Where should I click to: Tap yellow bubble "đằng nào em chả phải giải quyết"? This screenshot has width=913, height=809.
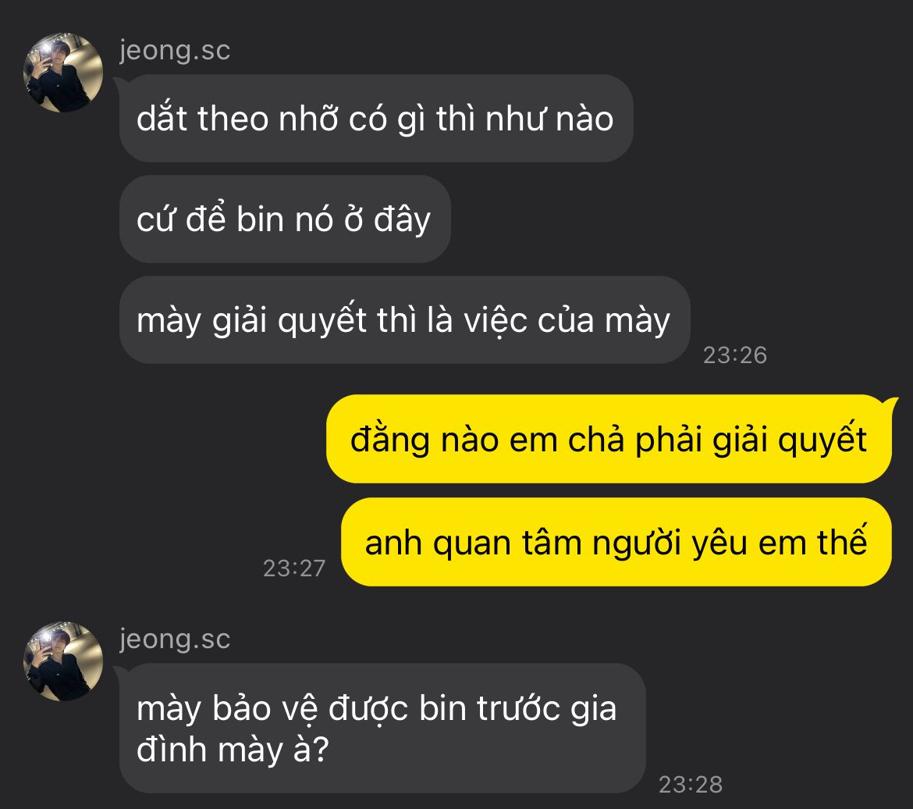pyautogui.click(x=609, y=439)
